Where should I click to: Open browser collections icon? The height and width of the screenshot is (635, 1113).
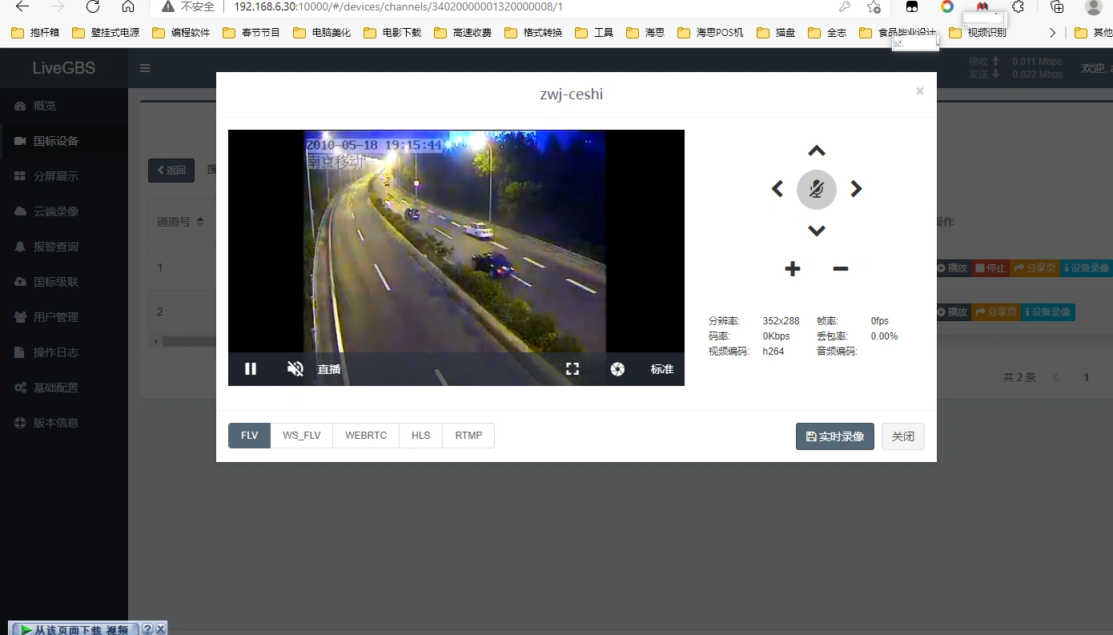(x=1057, y=7)
